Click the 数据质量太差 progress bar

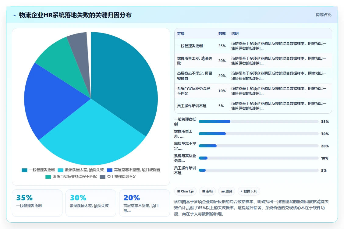(x=258, y=134)
